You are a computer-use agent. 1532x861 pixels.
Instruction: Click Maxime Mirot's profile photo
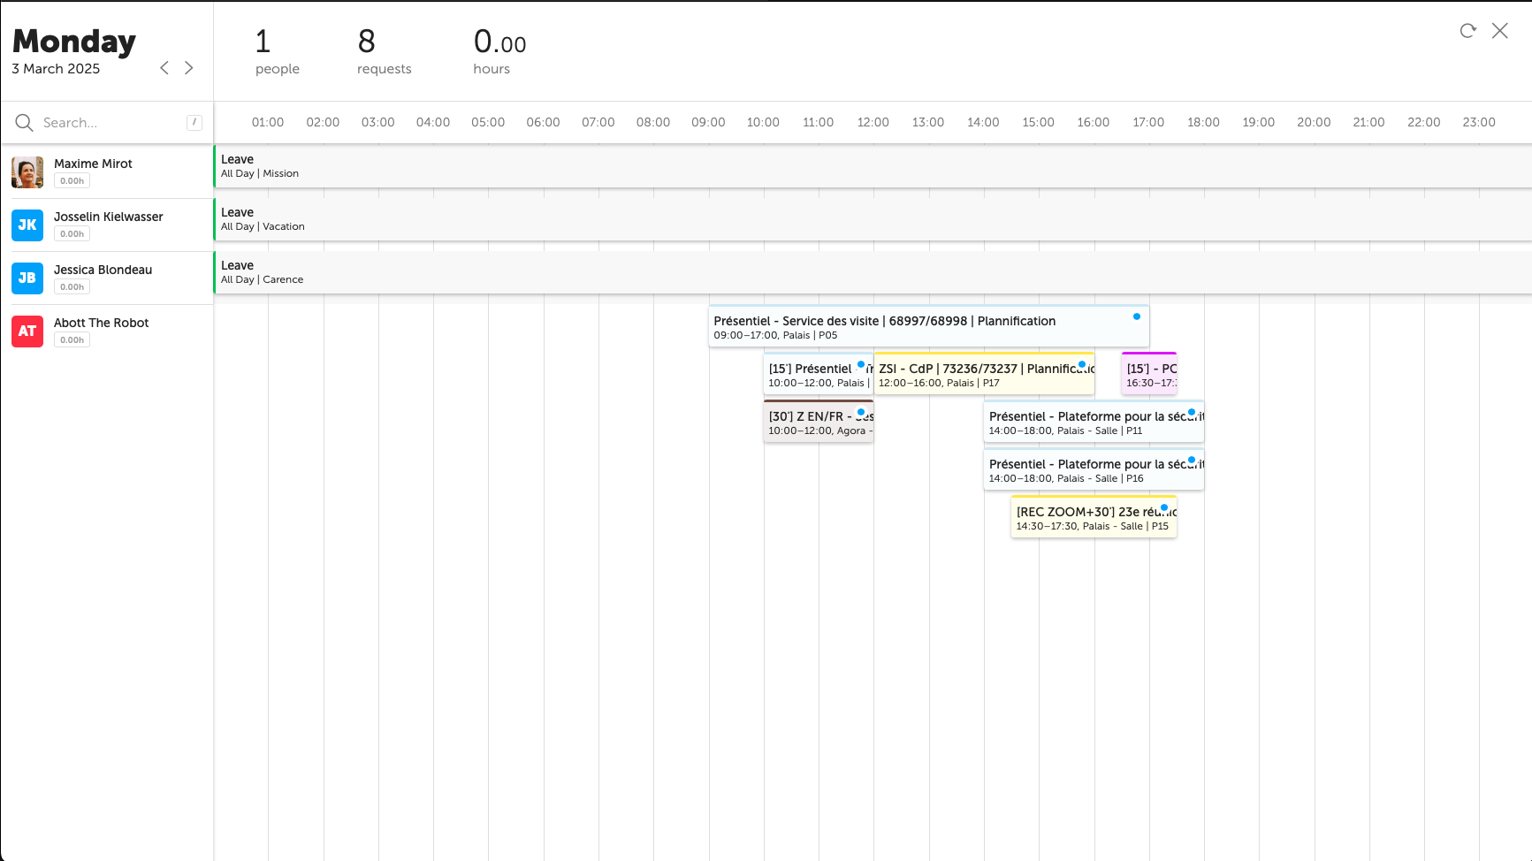[27, 172]
